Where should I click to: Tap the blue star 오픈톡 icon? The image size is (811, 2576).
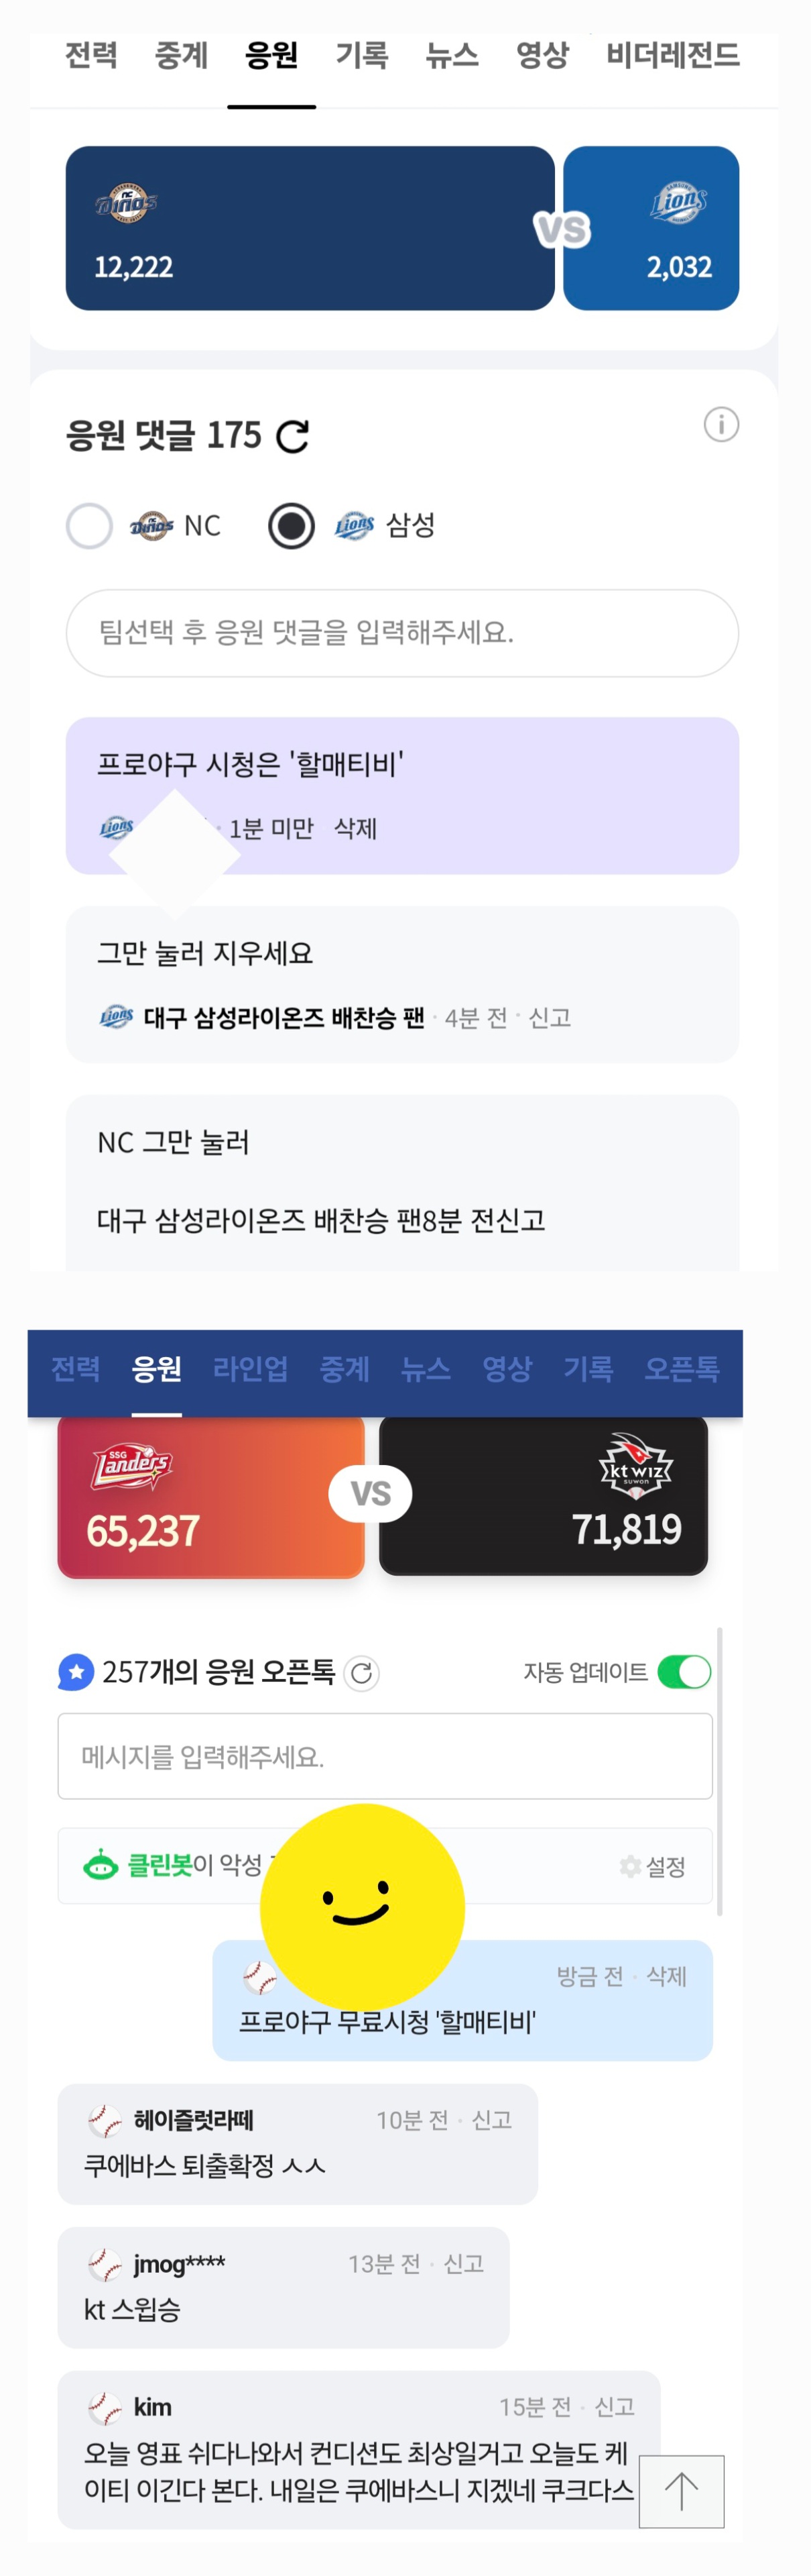[76, 1672]
